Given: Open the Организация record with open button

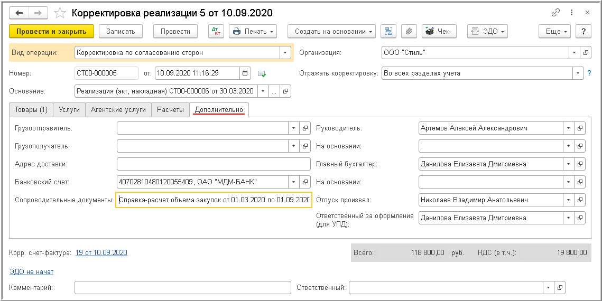Looking at the screenshot, I should pos(586,53).
